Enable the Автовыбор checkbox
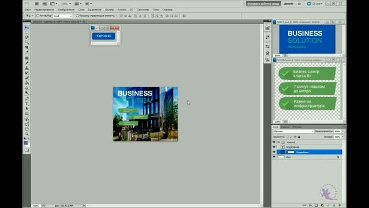Image resolution: width=369 pixels, height=208 pixels. pyautogui.click(x=37, y=16)
